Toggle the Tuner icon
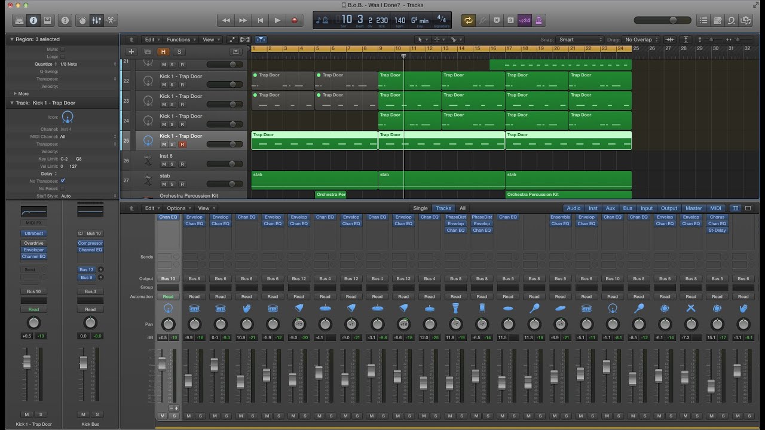Viewport: 765px width, 430px height. [482, 20]
